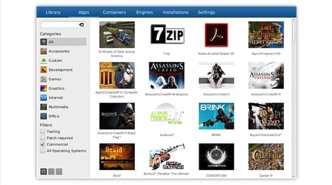The width and height of the screenshot is (332, 185).
Task: Select the Caesar III thumbnail
Action: (266, 156)
